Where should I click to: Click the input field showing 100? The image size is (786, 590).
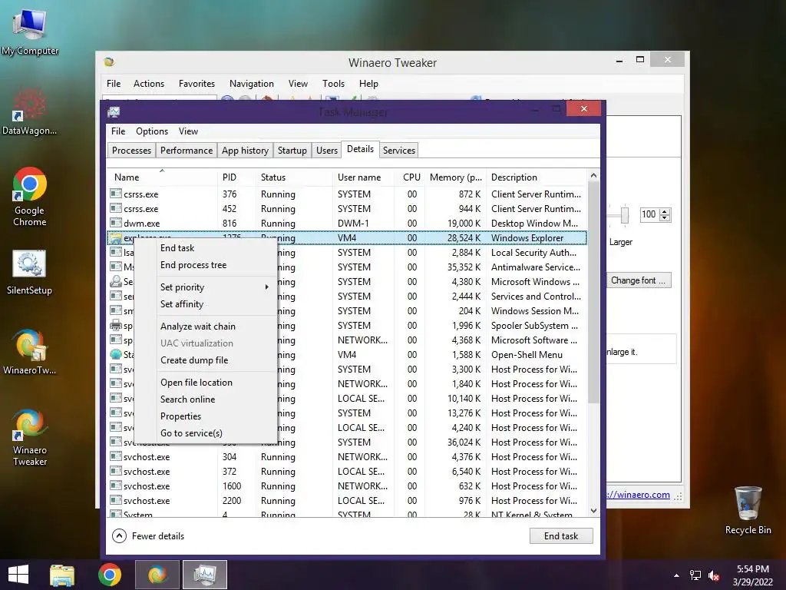[649, 215]
